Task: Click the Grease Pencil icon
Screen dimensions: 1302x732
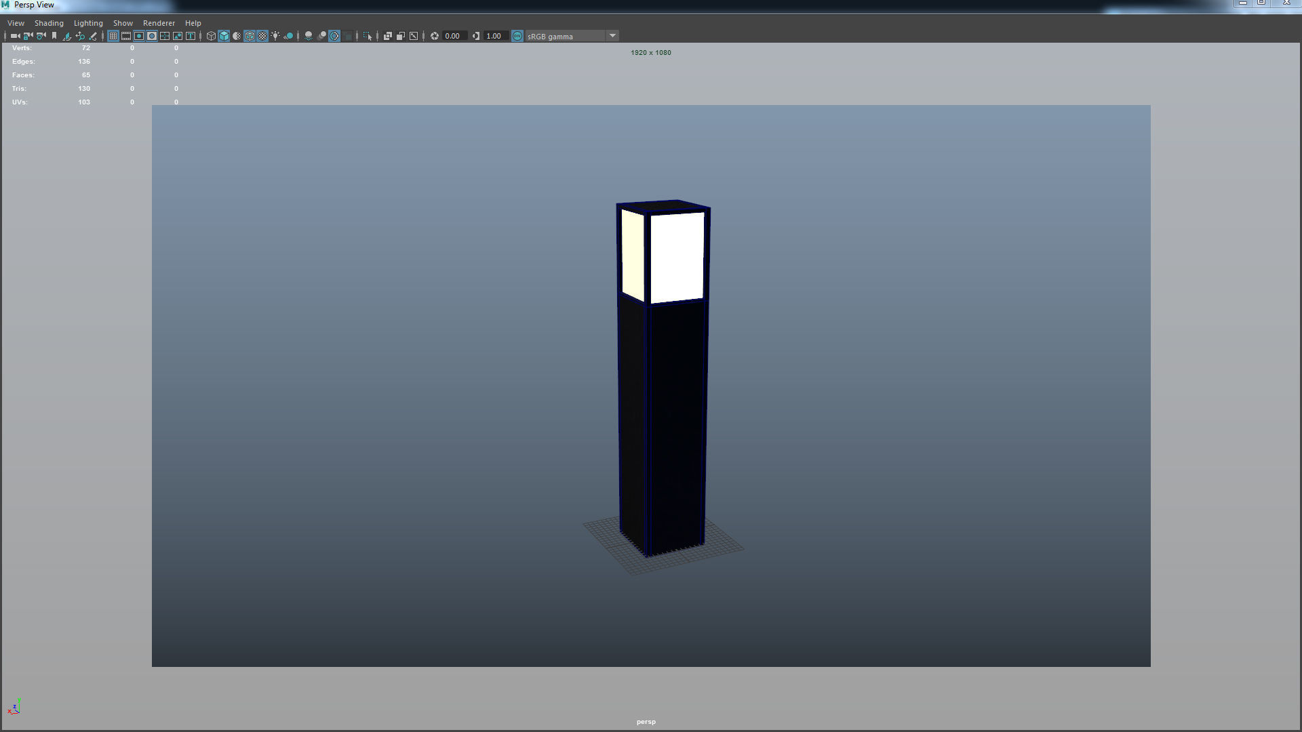Action: click(93, 36)
